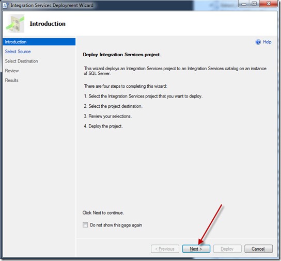This screenshot has height=261, width=281.
Task: Maximize the wizard window
Action: point(254,4)
